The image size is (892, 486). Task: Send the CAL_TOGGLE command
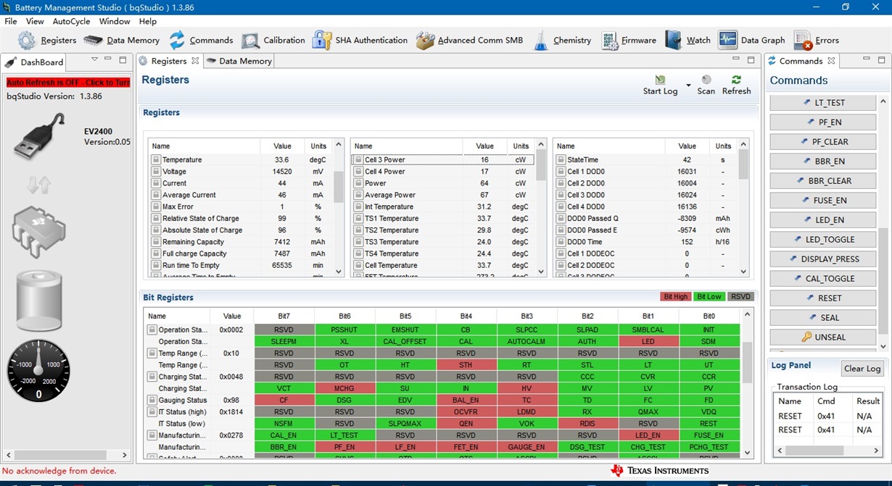[x=822, y=279]
